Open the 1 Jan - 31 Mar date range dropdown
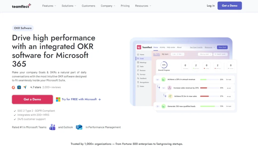Image resolution: width=258 pixels, height=151 pixels. tap(178, 54)
